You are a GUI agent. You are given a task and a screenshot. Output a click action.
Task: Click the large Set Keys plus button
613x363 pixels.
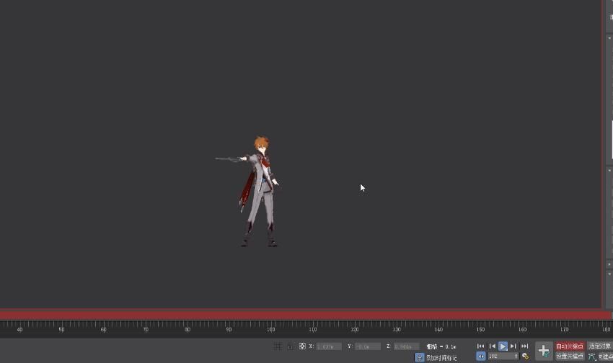pos(544,351)
